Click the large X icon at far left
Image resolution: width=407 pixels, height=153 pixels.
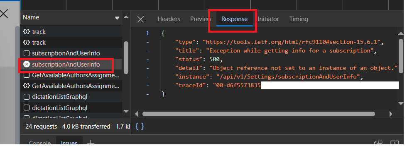pyautogui.click(x=4, y=14)
